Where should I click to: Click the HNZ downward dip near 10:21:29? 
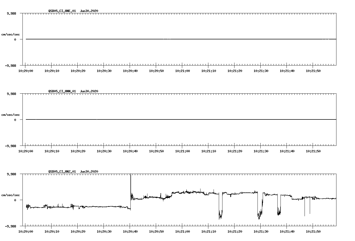coord(260,206)
